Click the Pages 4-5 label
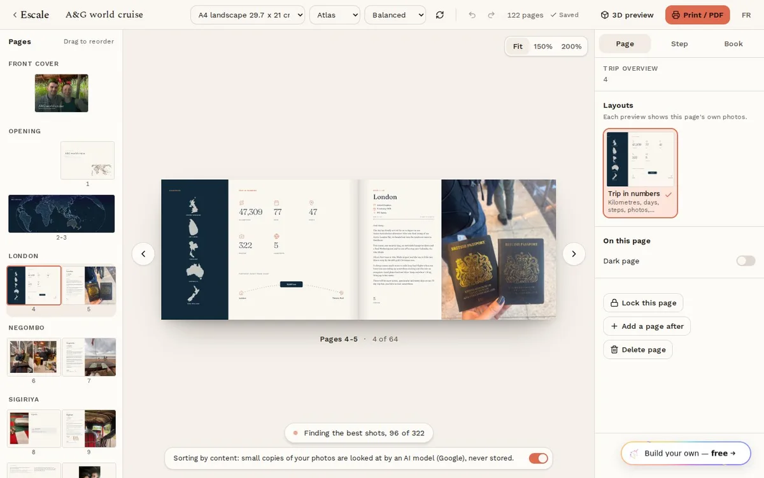Image resolution: width=764 pixels, height=478 pixels. [x=339, y=339]
